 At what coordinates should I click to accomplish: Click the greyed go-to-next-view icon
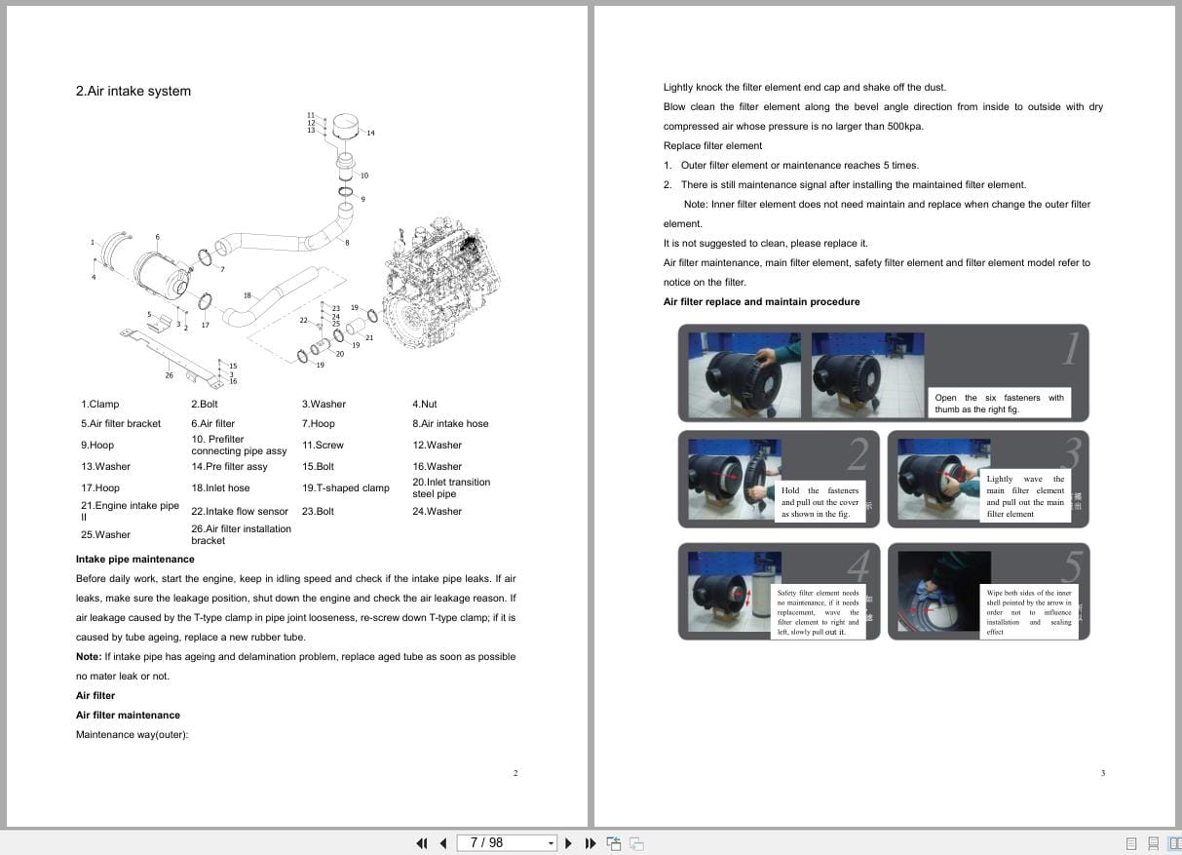point(636,843)
